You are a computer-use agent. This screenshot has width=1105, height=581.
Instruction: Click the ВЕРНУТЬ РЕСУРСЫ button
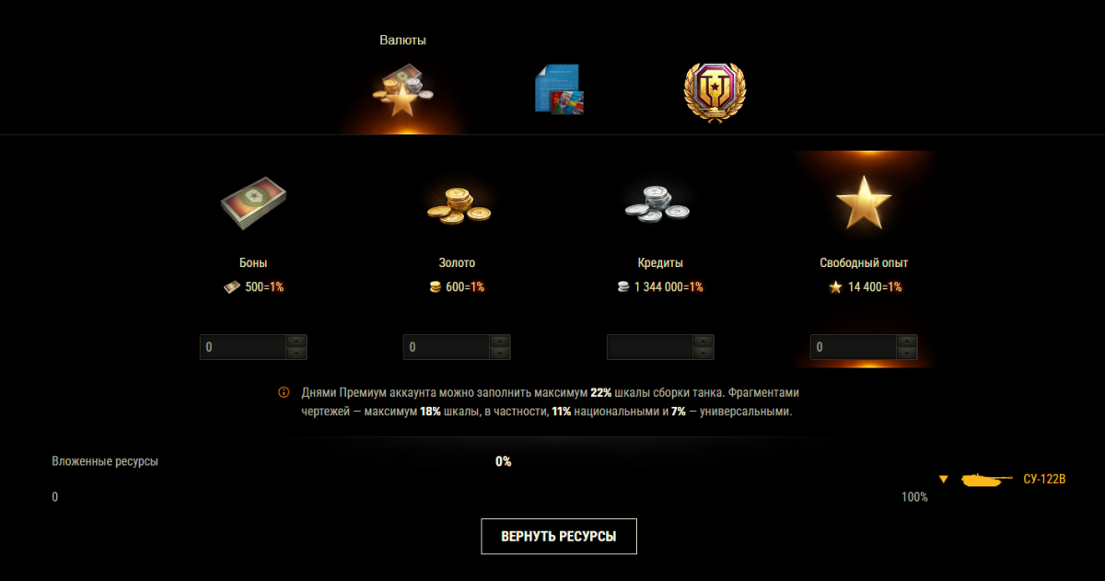point(559,536)
